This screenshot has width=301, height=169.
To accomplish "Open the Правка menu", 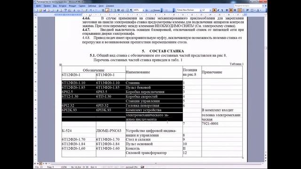I will 47,6.
